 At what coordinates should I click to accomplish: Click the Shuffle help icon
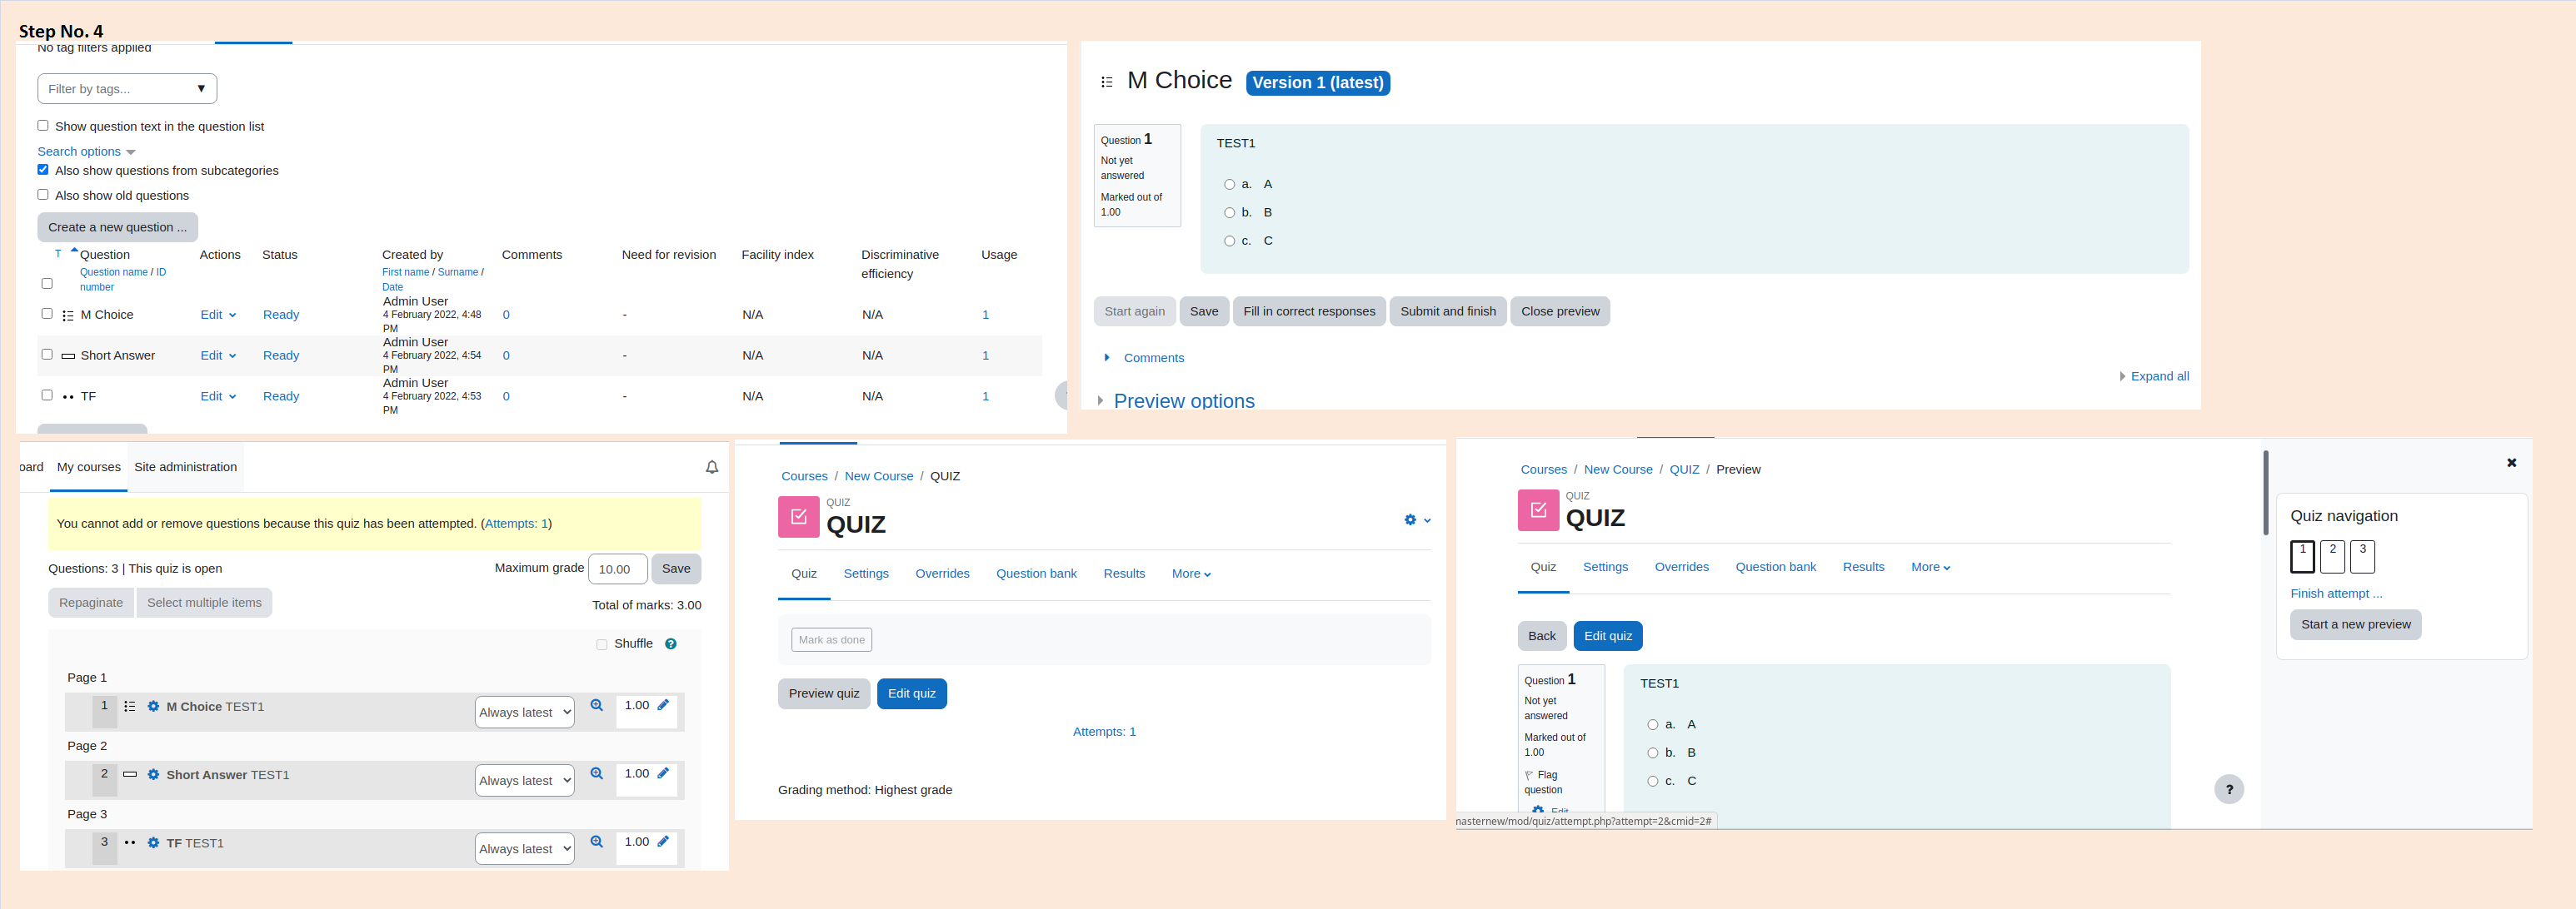pyautogui.click(x=671, y=644)
